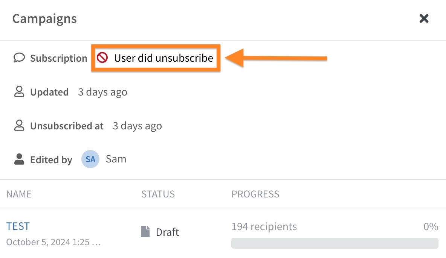This screenshot has height=258, width=446.
Task: Click the red unsubscribe prohibited icon
Action: 102,58
